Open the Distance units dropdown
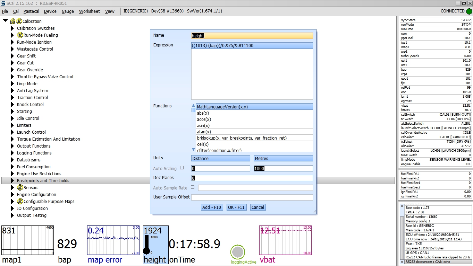 pyautogui.click(x=221, y=158)
